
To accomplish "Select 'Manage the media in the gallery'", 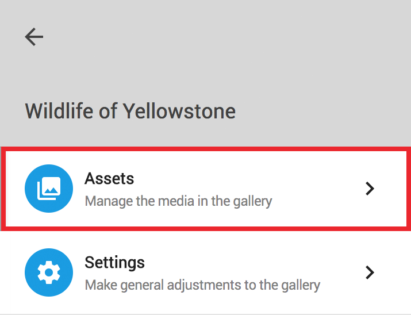I will (179, 202).
